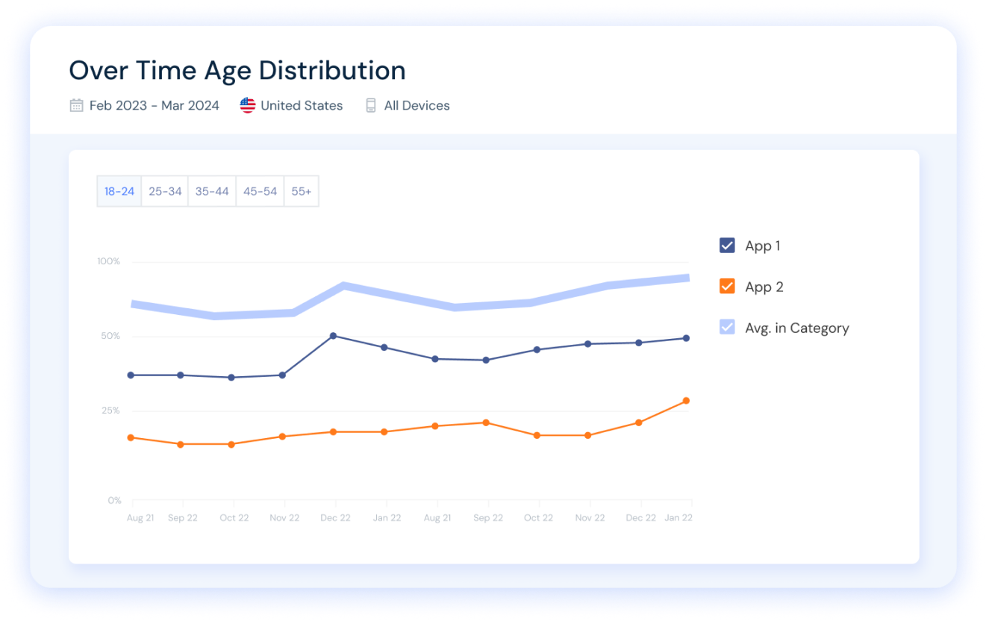
Task: Toggle the App 2 checkbox off
Action: pos(728,286)
